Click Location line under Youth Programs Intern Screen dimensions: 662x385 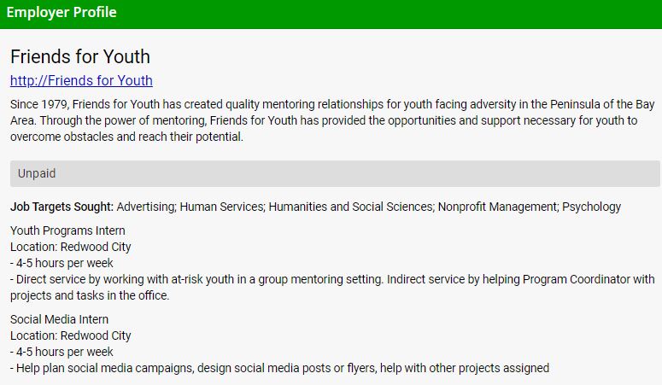coord(71,247)
